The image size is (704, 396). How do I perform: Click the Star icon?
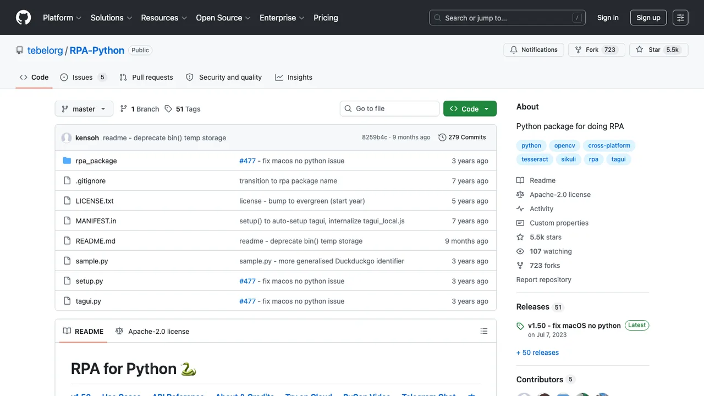[x=640, y=50]
